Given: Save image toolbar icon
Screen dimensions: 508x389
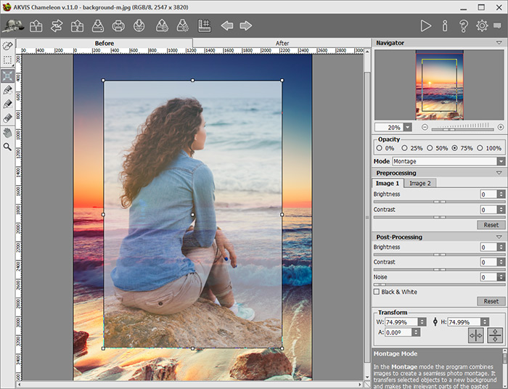Looking at the screenshot, I should (98, 26).
